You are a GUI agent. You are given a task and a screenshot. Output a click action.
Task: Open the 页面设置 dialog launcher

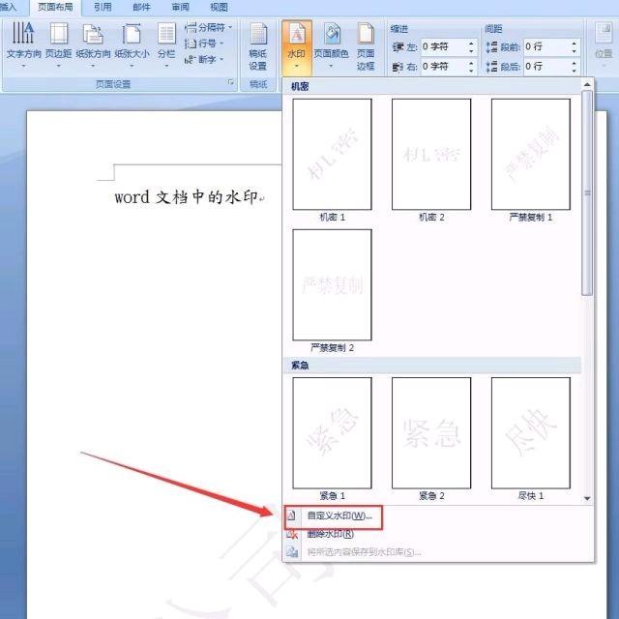coord(230,82)
